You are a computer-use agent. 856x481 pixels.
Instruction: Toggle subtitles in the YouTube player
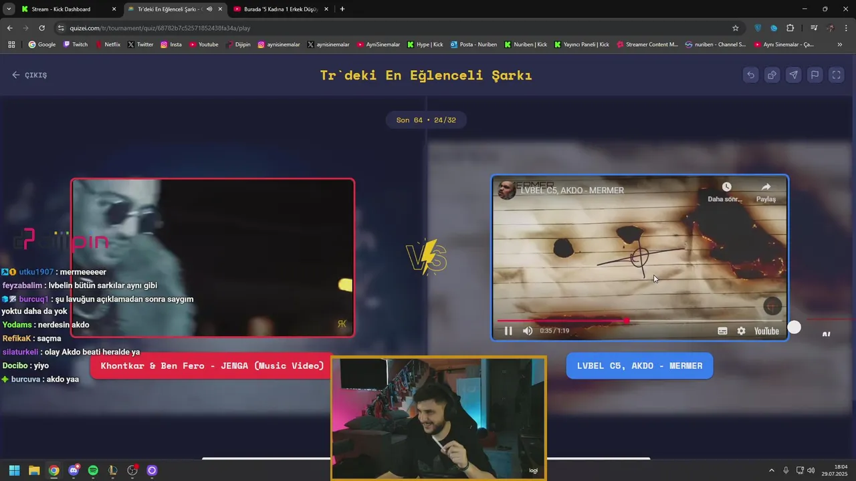tap(722, 331)
